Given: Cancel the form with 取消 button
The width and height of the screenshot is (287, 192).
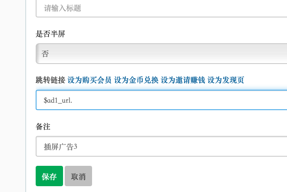Looking at the screenshot, I should point(78,176).
